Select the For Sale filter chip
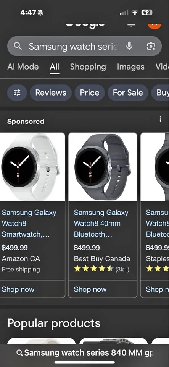169x367 pixels. pos(128,93)
